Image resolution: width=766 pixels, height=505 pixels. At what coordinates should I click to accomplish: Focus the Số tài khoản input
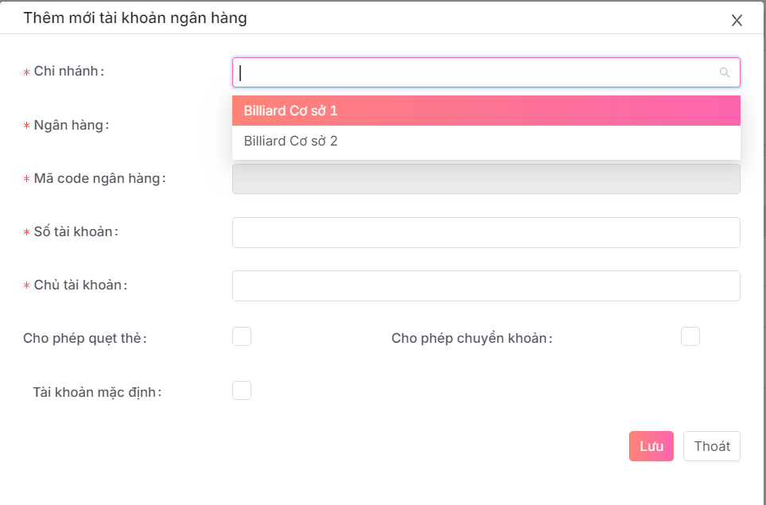coord(486,232)
